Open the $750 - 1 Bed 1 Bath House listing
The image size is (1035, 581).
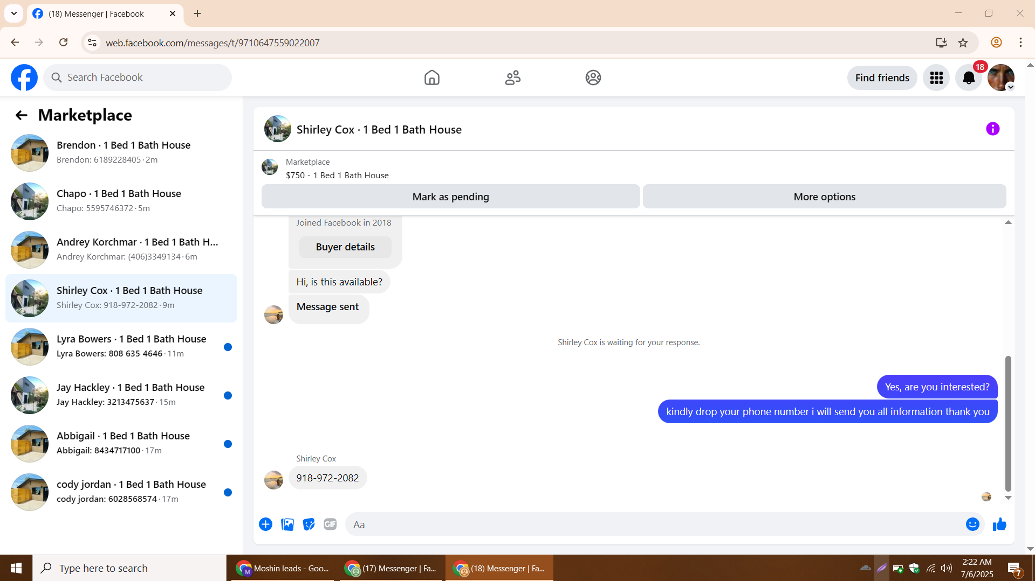337,175
